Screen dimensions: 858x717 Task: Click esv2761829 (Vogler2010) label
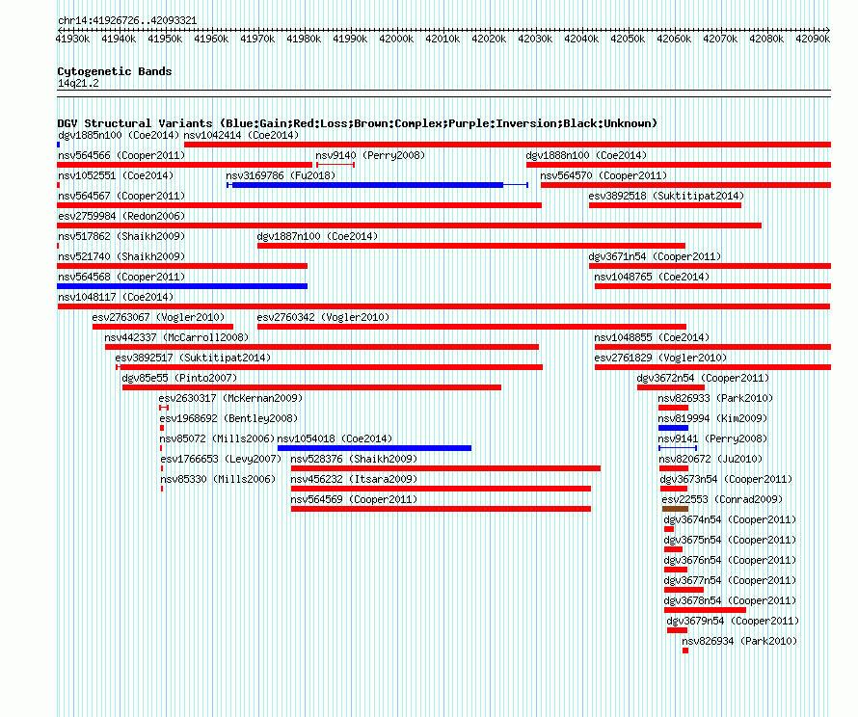coord(661,358)
